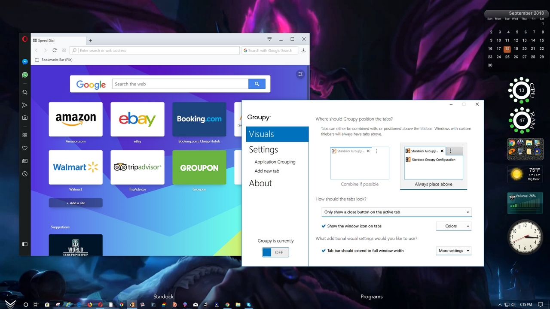Screen dimensions: 550x309
Task: Open Application Grouping settings
Action: (275, 162)
